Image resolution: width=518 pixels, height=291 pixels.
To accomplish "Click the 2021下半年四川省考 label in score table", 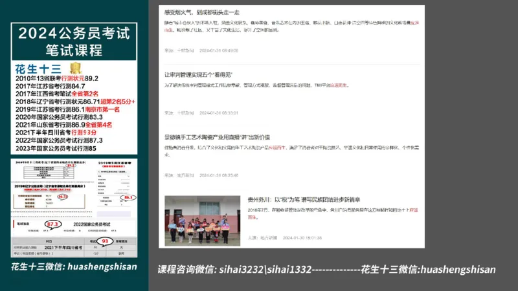I will [x=63, y=248].
